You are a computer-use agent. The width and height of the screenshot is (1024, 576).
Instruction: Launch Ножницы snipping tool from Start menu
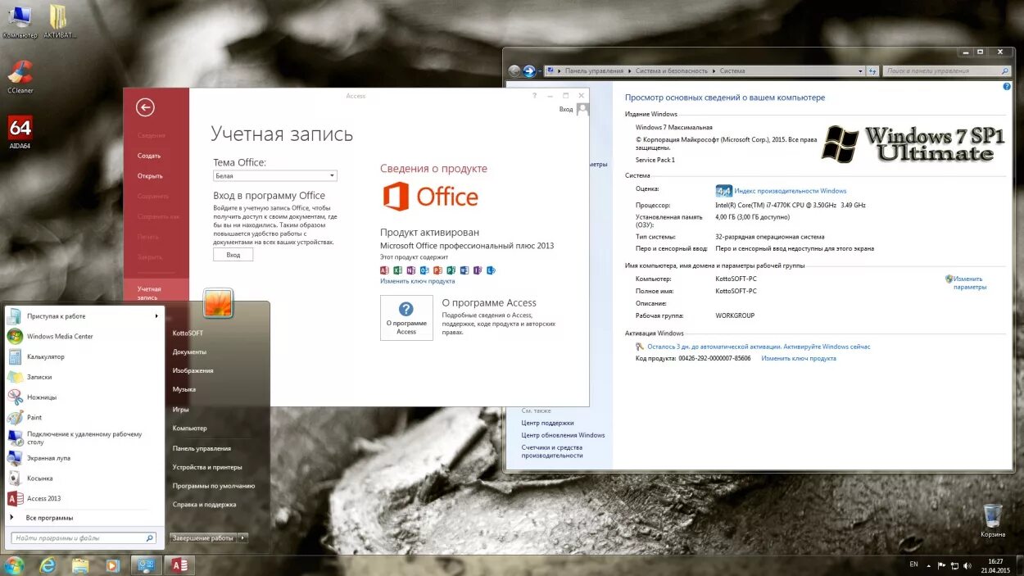point(84,397)
